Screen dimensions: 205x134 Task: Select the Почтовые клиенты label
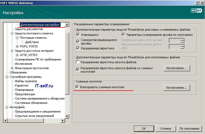pyautogui.click(x=33, y=38)
